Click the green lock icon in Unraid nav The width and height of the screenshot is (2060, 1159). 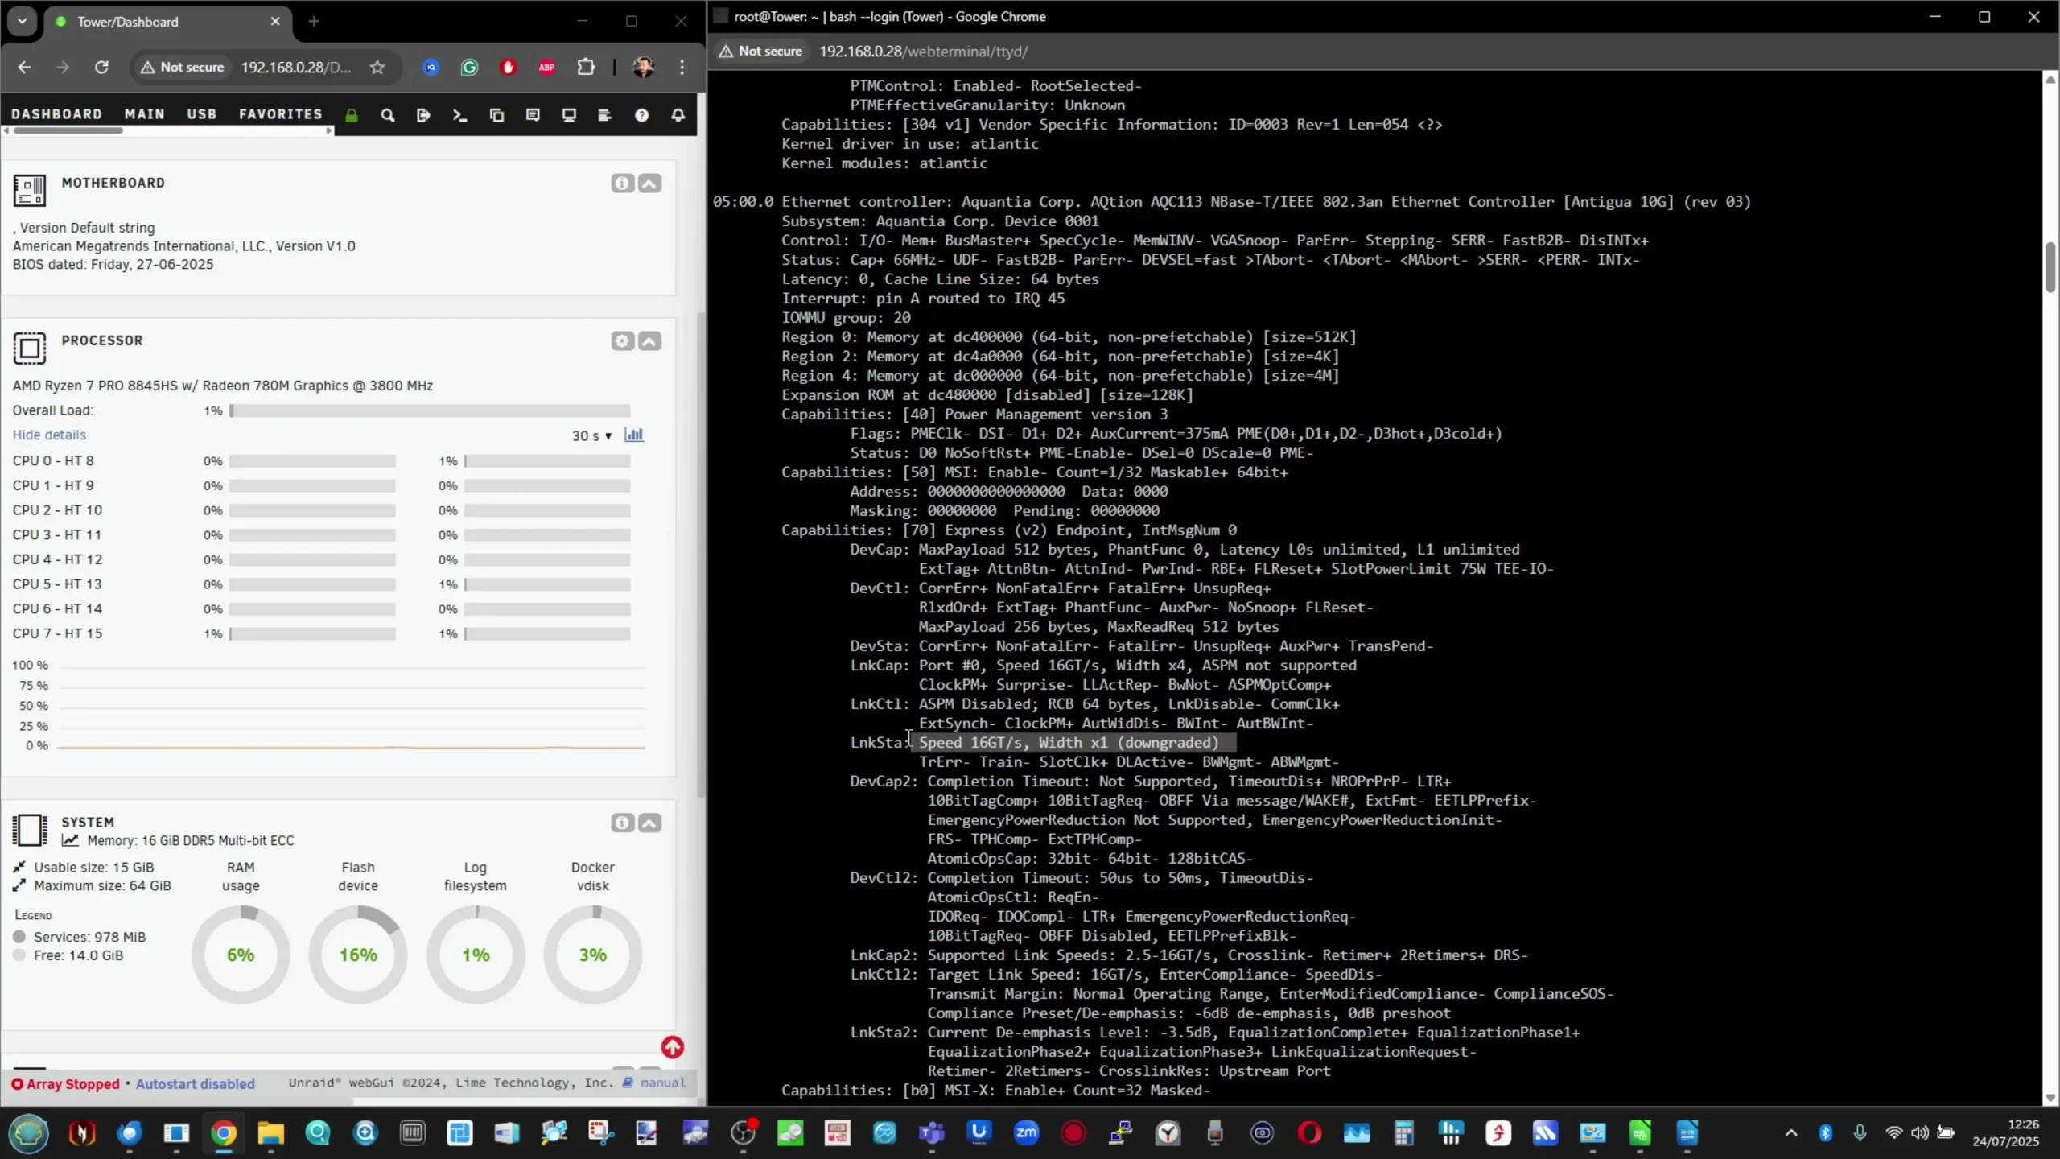point(352,115)
